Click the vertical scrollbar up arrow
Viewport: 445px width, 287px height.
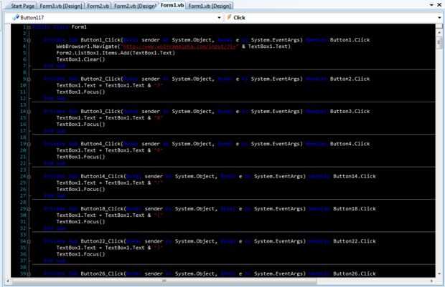(439, 32)
